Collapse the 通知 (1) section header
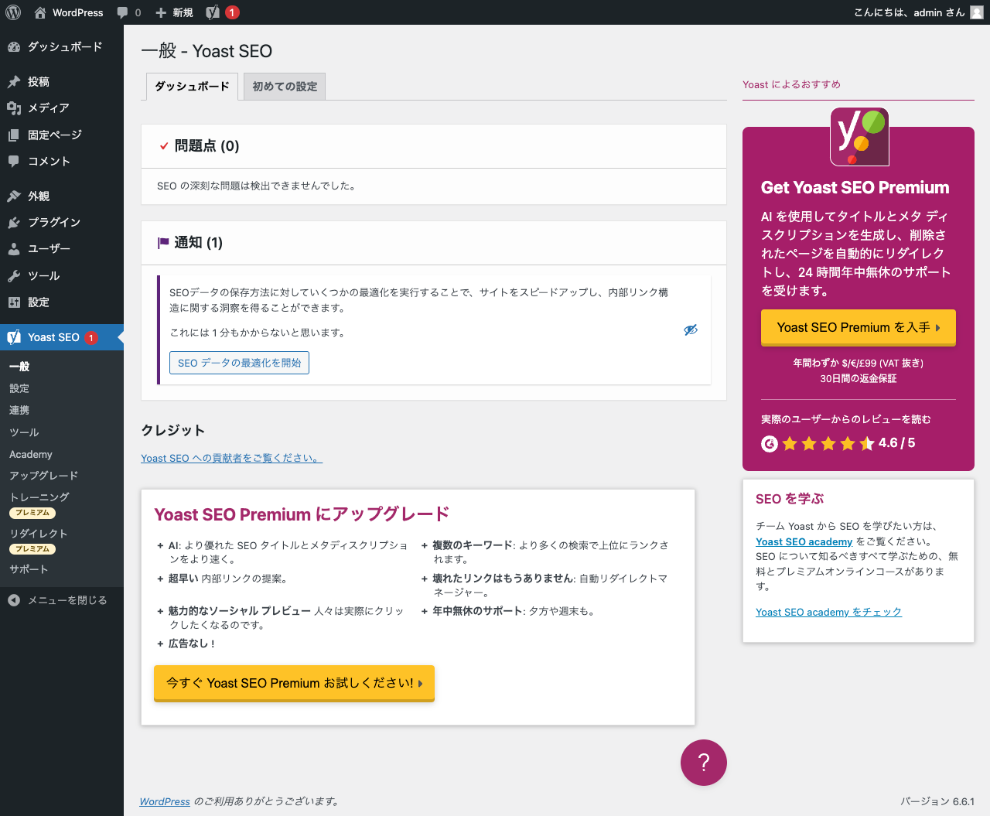Image resolution: width=990 pixels, height=816 pixels. click(x=434, y=243)
